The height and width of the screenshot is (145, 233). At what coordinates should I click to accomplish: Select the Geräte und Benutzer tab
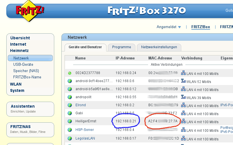[85, 47]
